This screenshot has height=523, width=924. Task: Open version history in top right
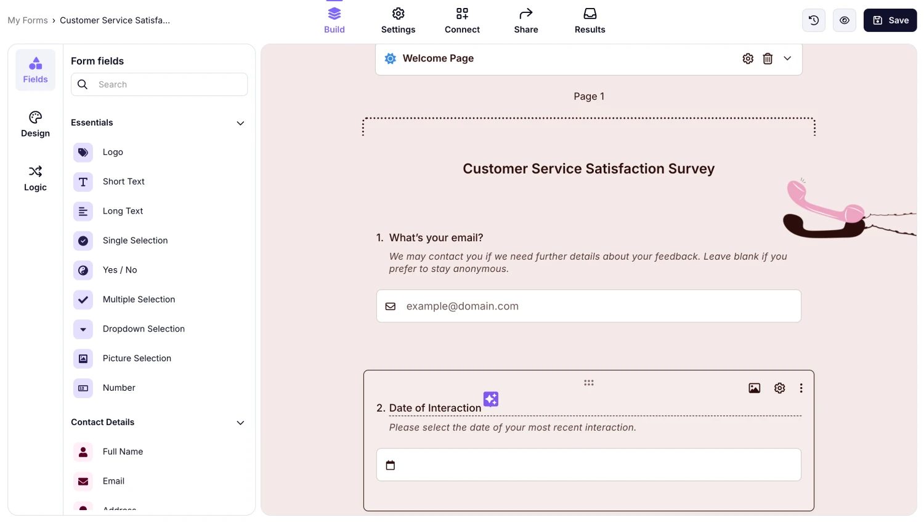pyautogui.click(x=813, y=20)
